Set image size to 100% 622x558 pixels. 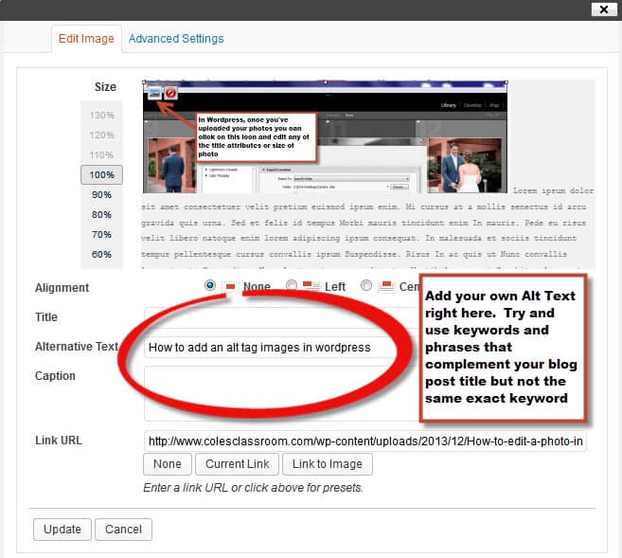[x=101, y=175]
